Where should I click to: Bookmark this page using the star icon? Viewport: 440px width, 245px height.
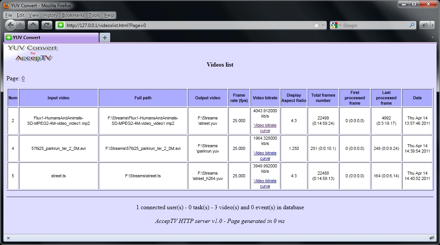[x=316, y=25]
